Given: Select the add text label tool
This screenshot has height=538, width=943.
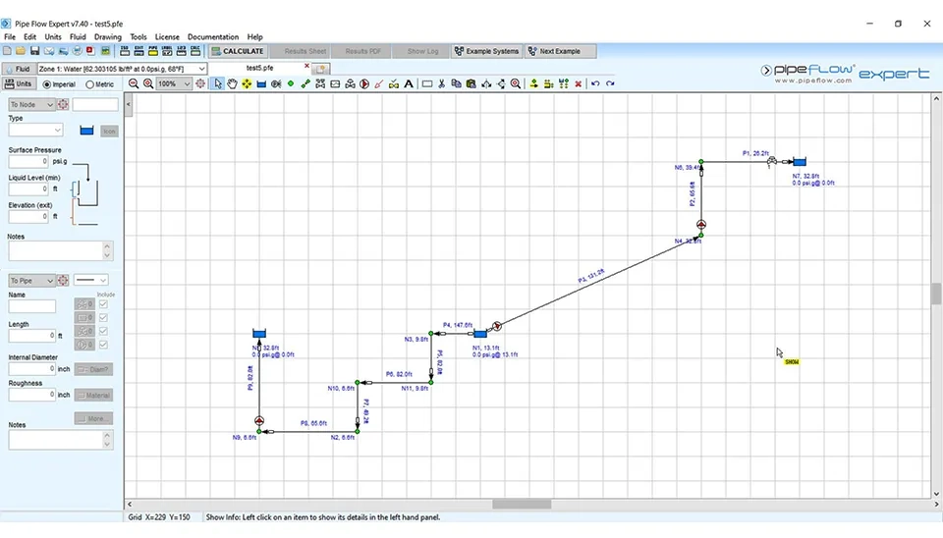Looking at the screenshot, I should pos(409,84).
